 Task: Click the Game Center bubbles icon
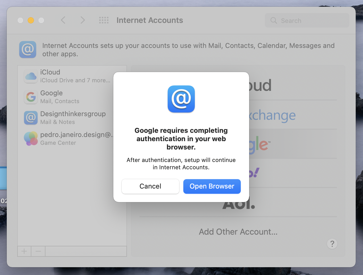[31, 139]
